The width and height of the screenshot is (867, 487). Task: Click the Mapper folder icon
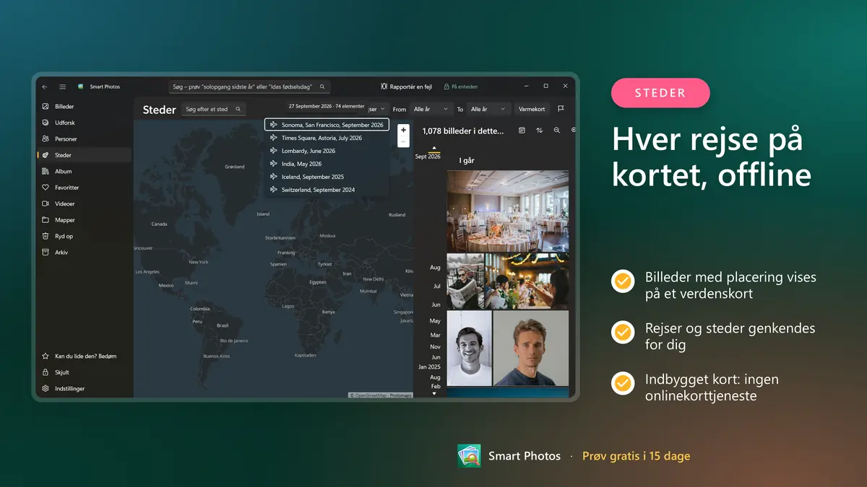pyautogui.click(x=46, y=220)
